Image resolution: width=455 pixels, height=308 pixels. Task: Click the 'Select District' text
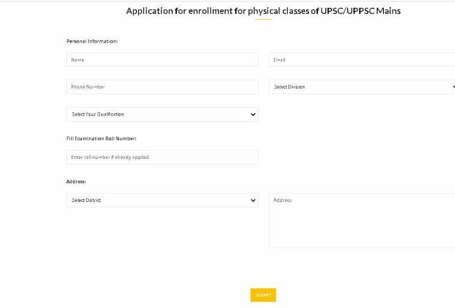click(86, 200)
